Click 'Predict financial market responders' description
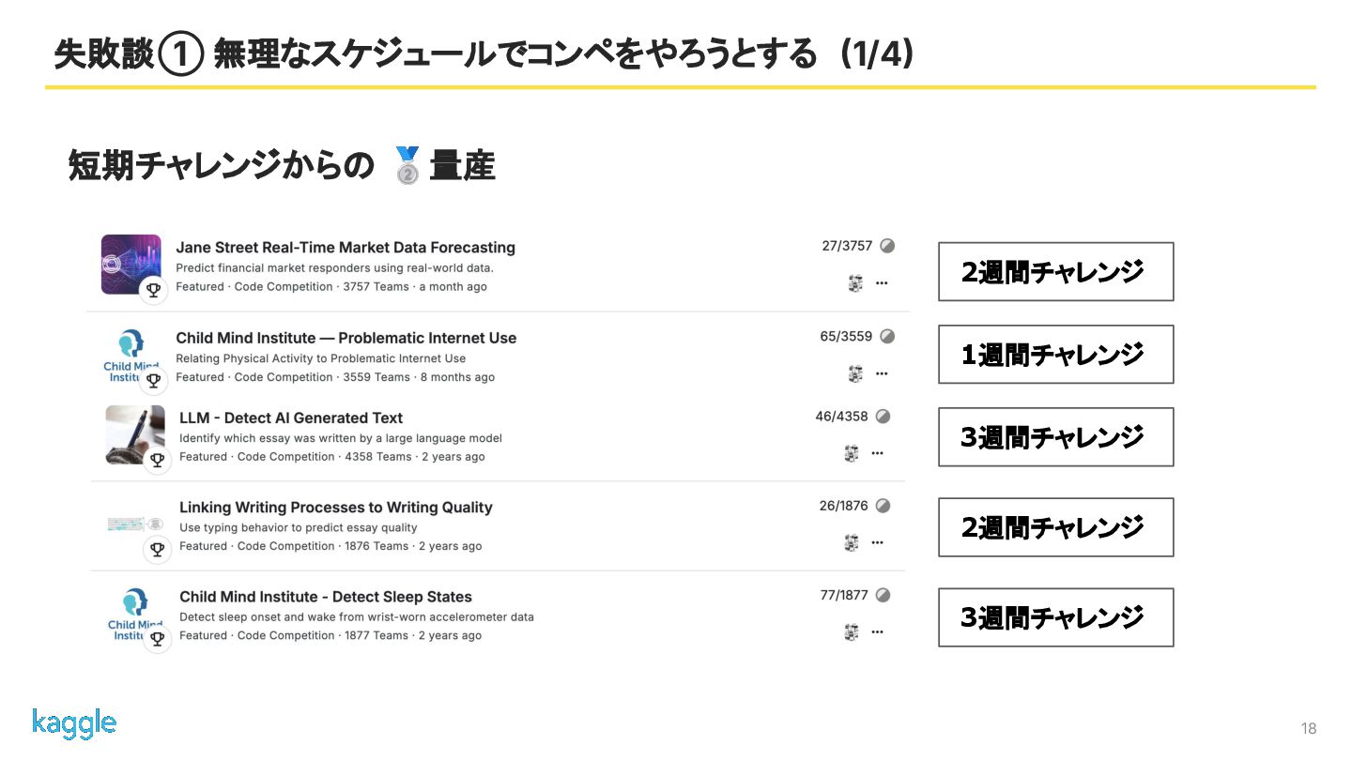The width and height of the screenshot is (1352, 760). point(335,268)
